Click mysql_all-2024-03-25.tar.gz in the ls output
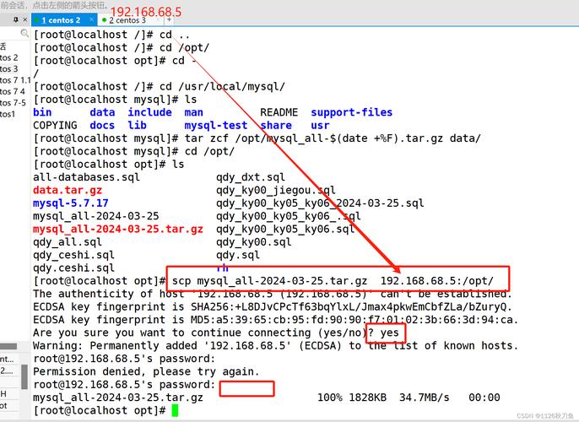Image resolution: width=579 pixels, height=422 pixels. [117, 229]
